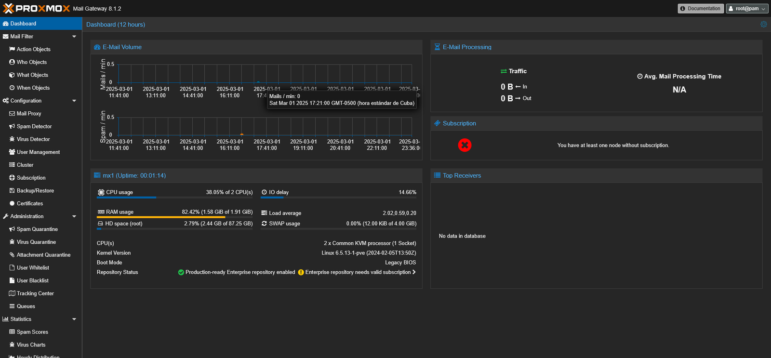Viewport: 771px width, 358px height.
Task: Open the root@pam user dropdown
Action: [x=747, y=9]
